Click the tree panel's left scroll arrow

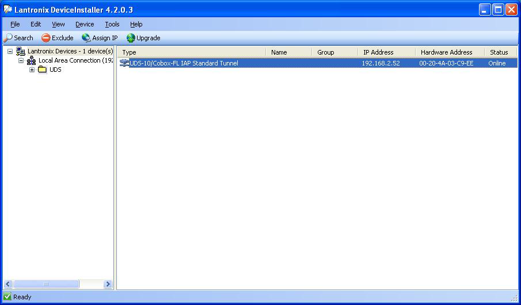(8, 284)
